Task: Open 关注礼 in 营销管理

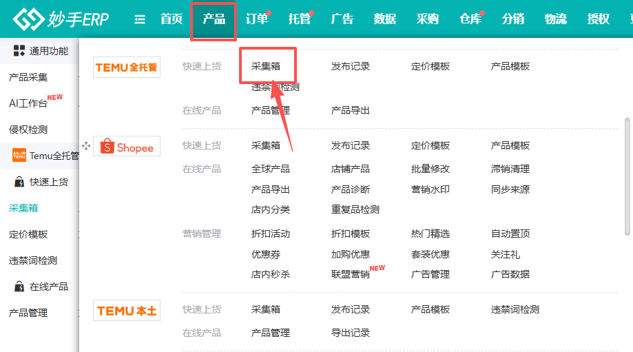Action: (x=506, y=254)
